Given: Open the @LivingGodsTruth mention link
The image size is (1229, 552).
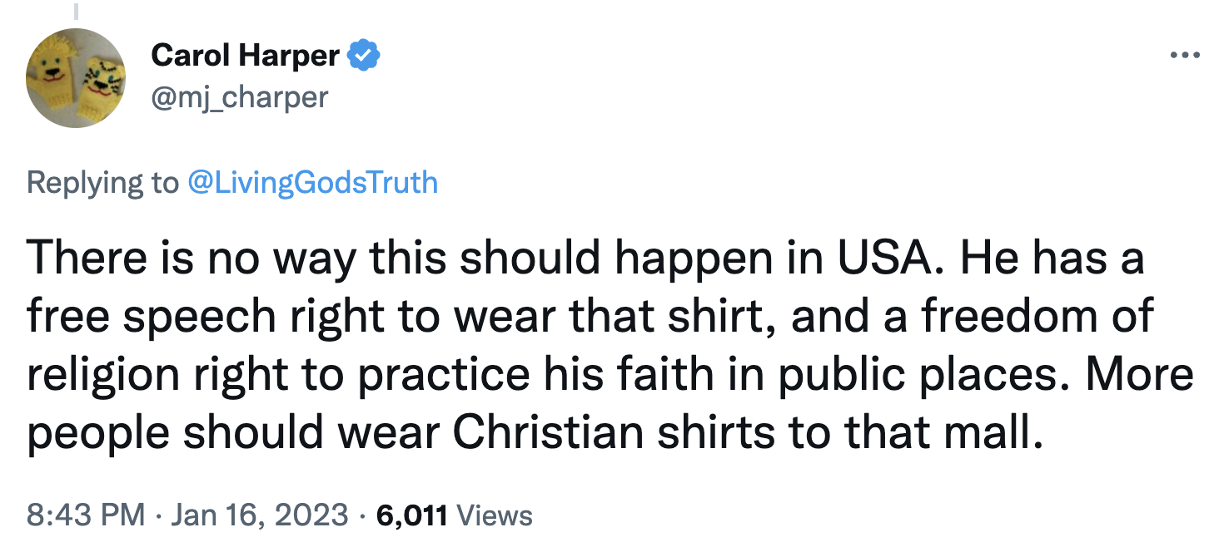Looking at the screenshot, I should point(313,182).
